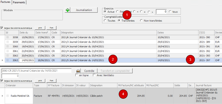Enable the Avec Ventilatio checkbox
Screen dimensions: 222x104
[94, 75]
